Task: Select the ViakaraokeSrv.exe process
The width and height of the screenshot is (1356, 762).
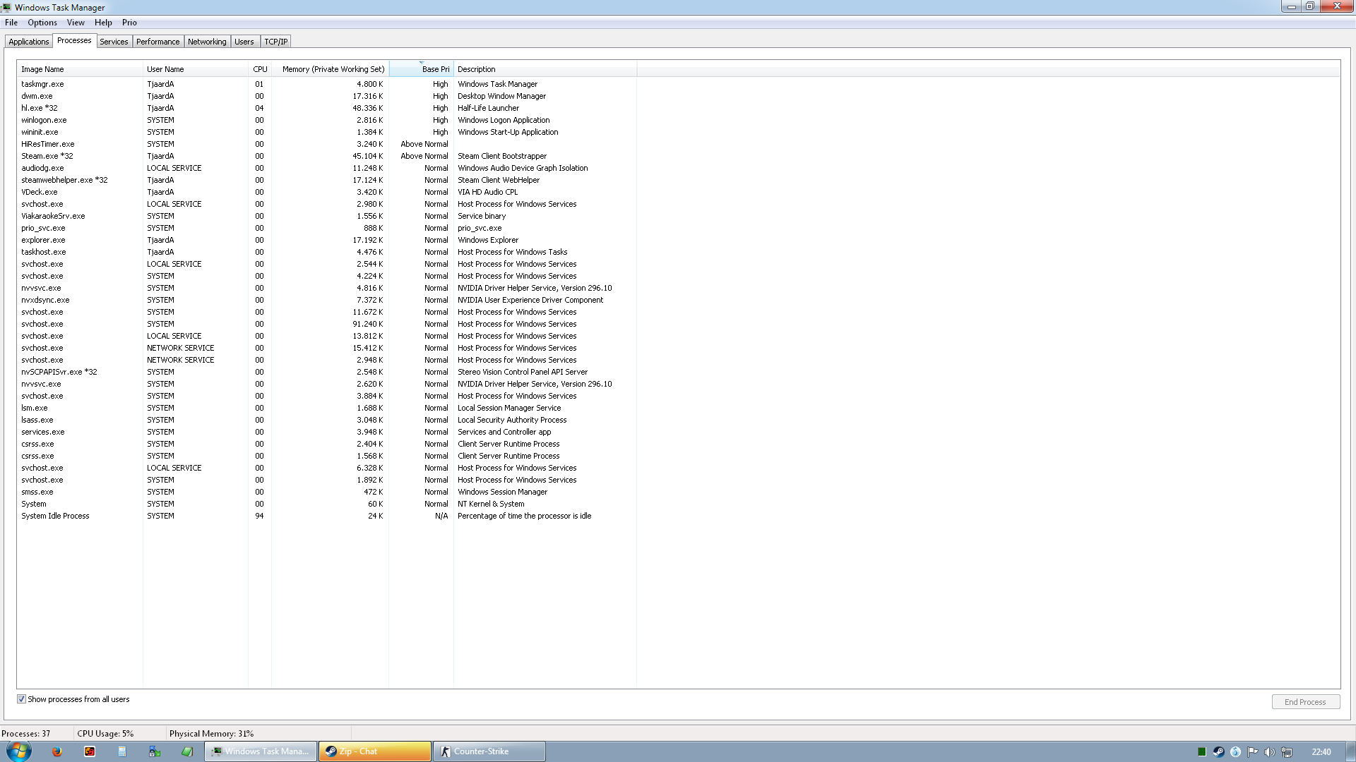Action: tap(326, 216)
